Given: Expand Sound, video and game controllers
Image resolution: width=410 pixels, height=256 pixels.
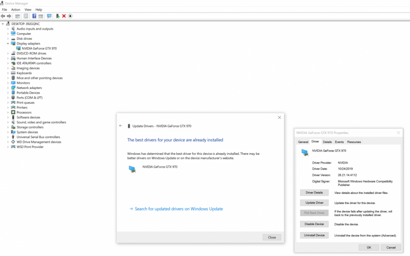Looking at the screenshot, I should (8, 122).
